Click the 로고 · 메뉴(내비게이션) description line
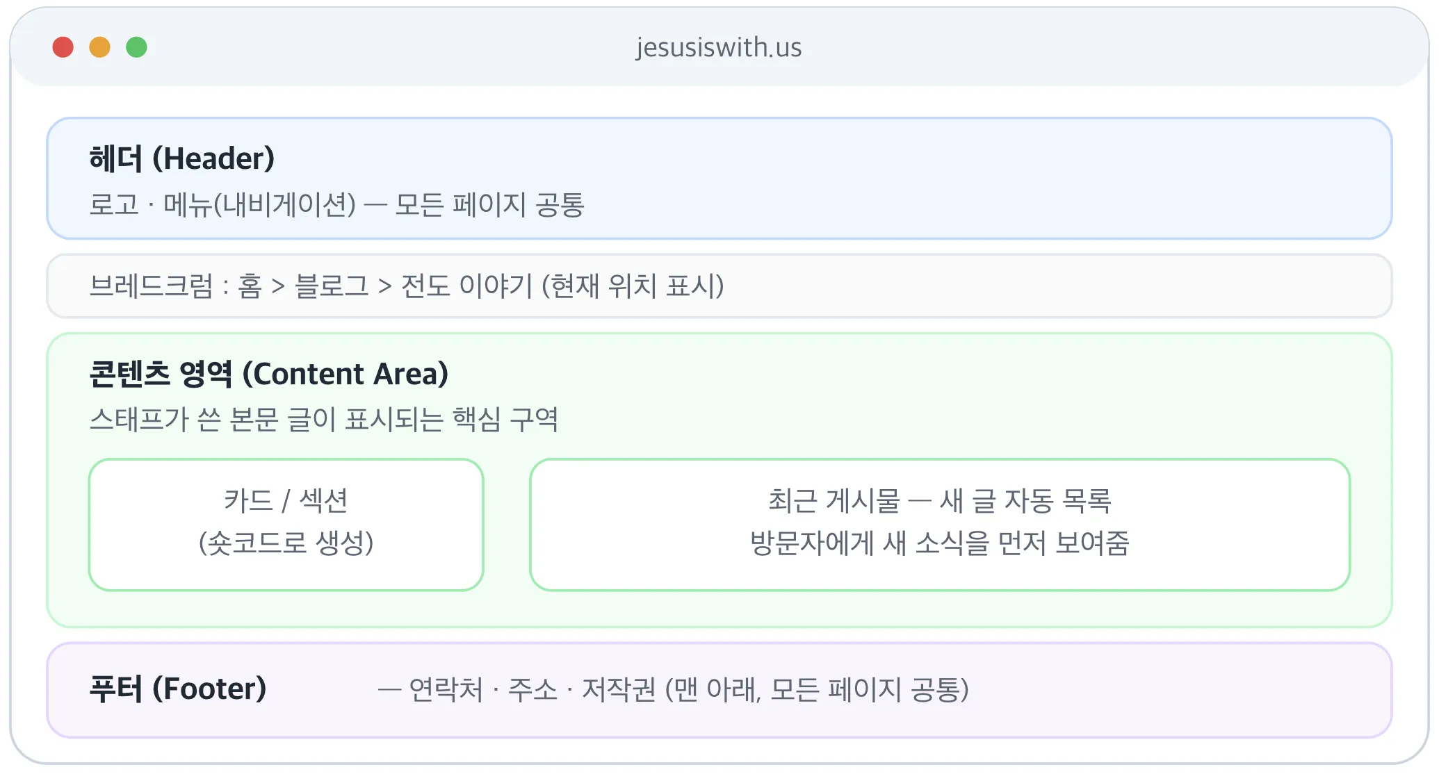The width and height of the screenshot is (1439, 774). pos(337,204)
